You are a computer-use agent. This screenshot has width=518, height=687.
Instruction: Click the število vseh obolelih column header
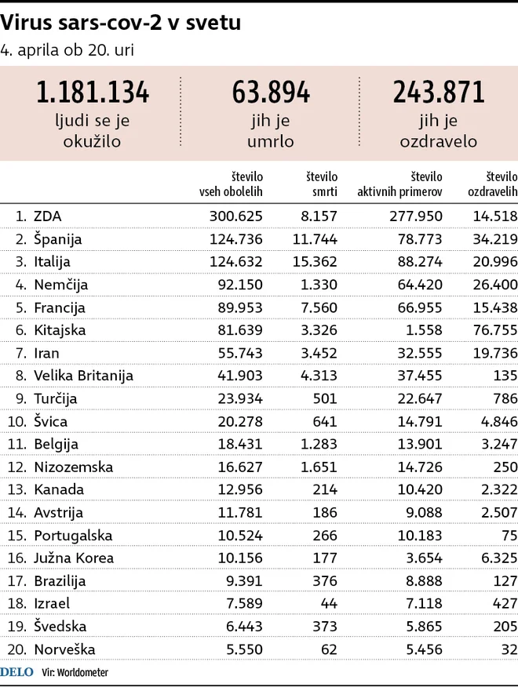(232, 184)
